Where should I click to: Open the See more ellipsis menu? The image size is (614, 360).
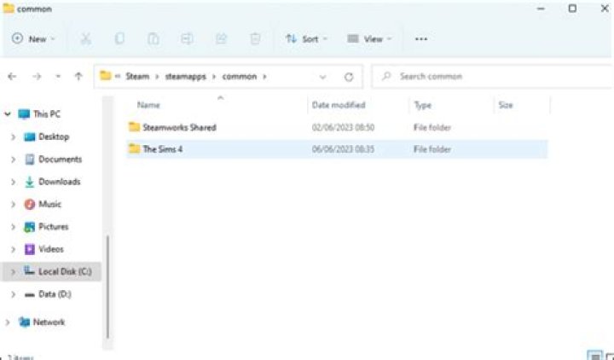point(421,38)
